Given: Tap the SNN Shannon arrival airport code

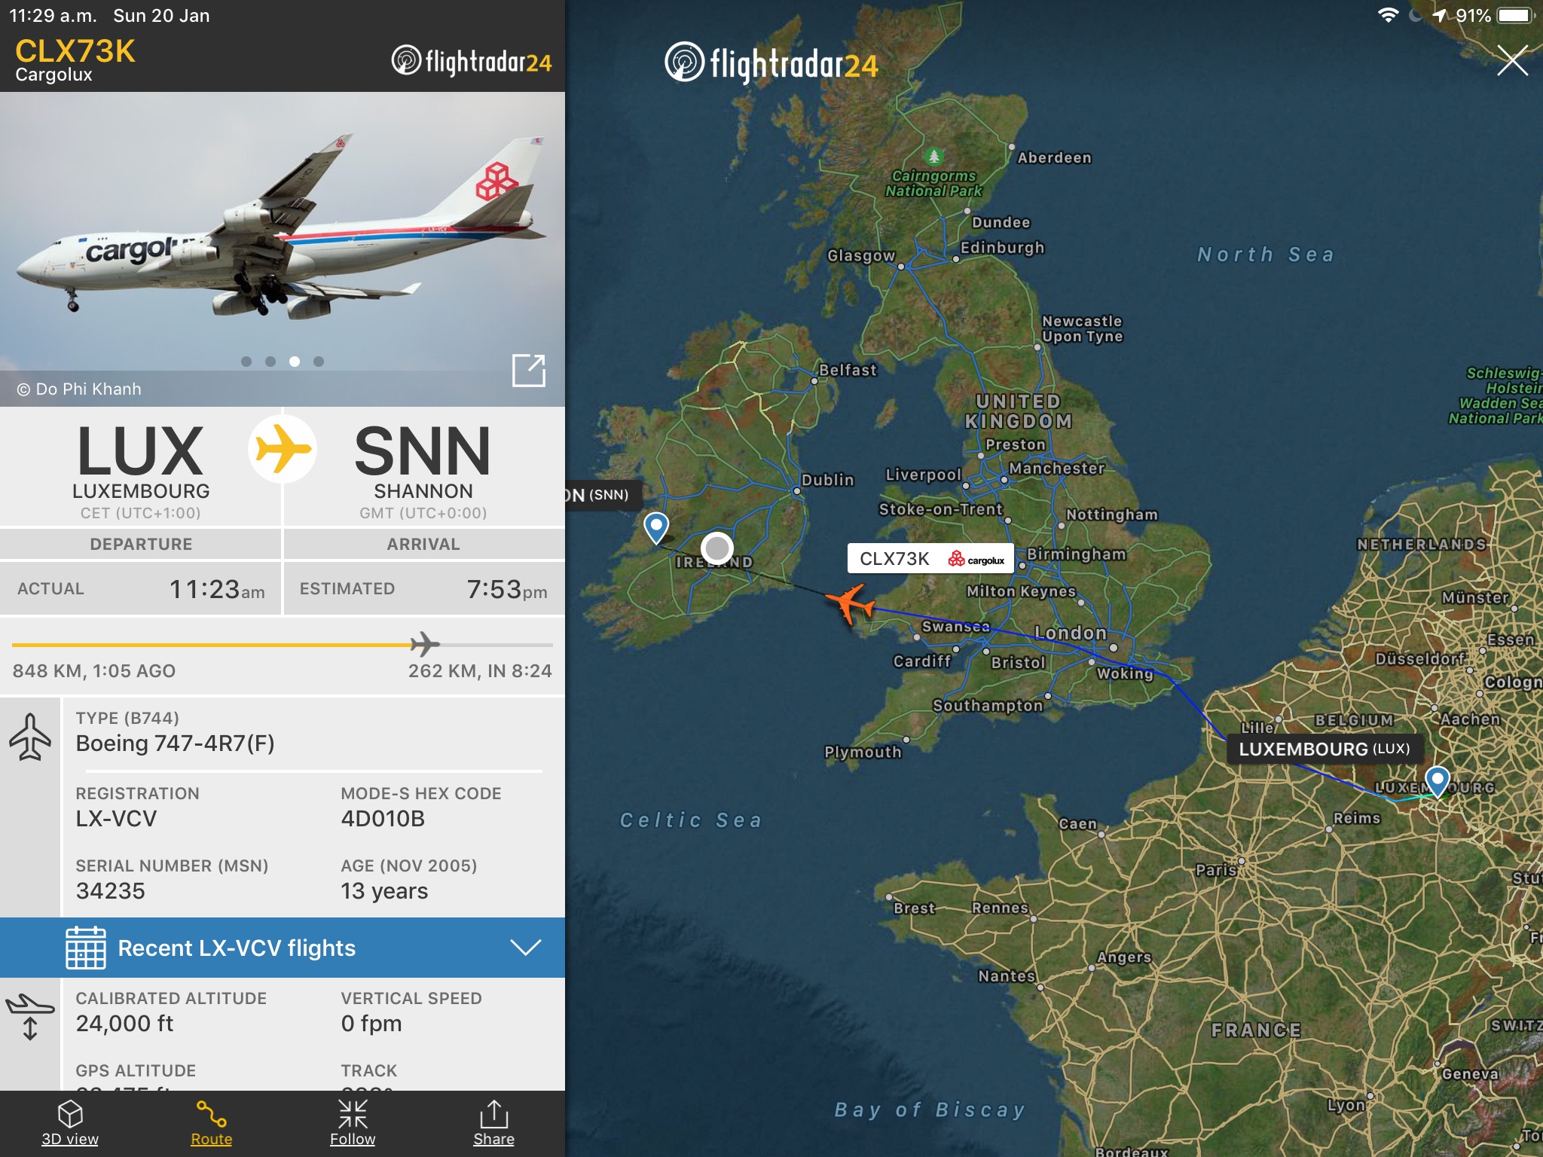Looking at the screenshot, I should pyautogui.click(x=423, y=452).
